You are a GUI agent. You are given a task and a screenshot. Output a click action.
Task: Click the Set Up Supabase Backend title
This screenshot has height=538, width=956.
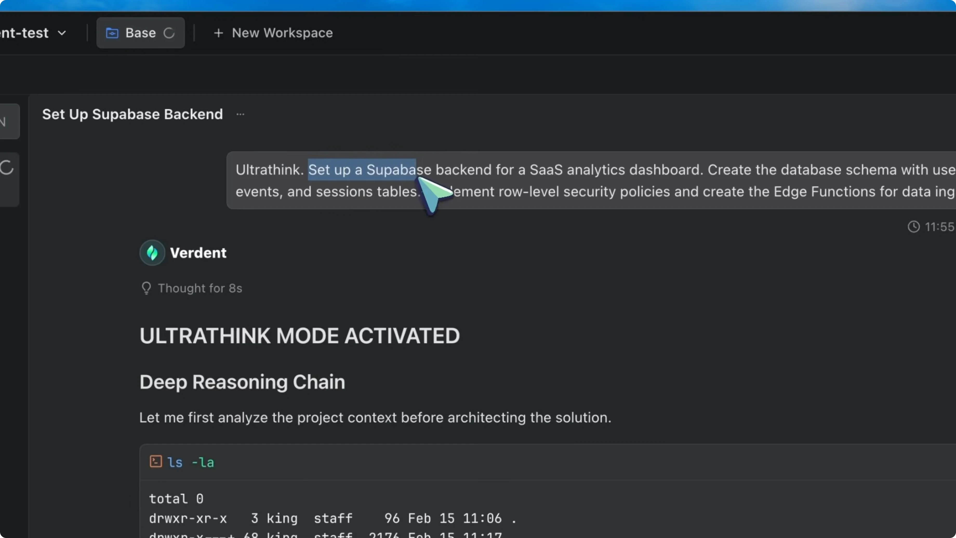coord(132,114)
